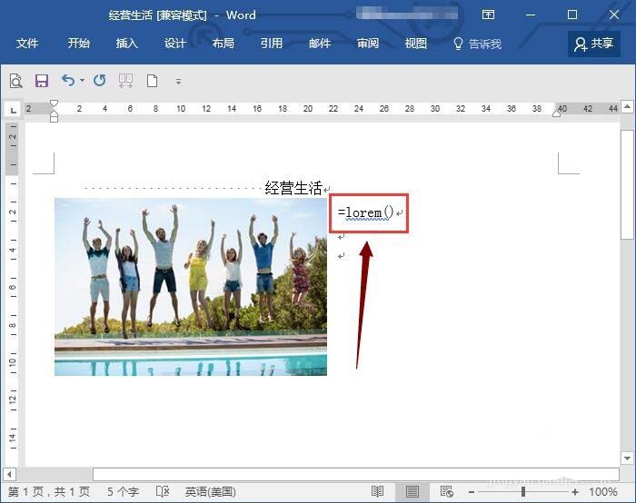The height and width of the screenshot is (503, 636).
Task: Click the 共享 share button
Action: pyautogui.click(x=594, y=44)
